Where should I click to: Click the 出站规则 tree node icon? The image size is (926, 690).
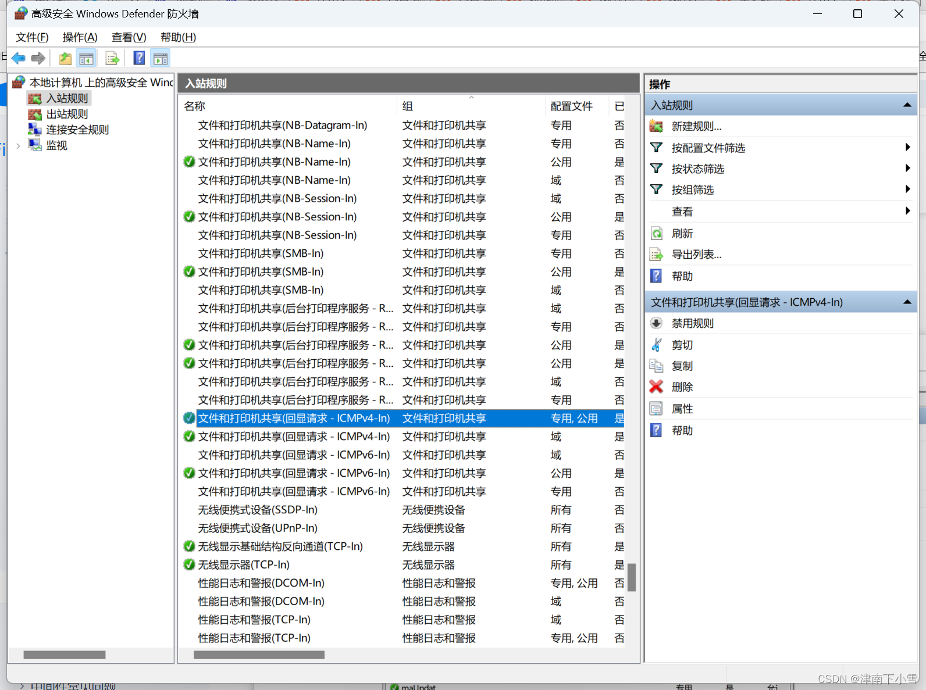35,114
